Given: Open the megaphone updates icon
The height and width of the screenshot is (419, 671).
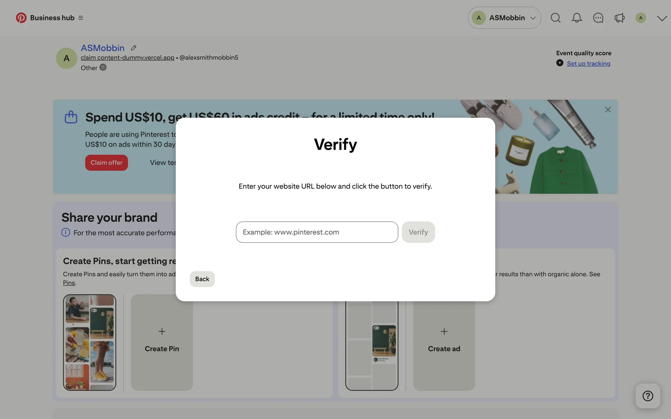Looking at the screenshot, I should coord(619,18).
